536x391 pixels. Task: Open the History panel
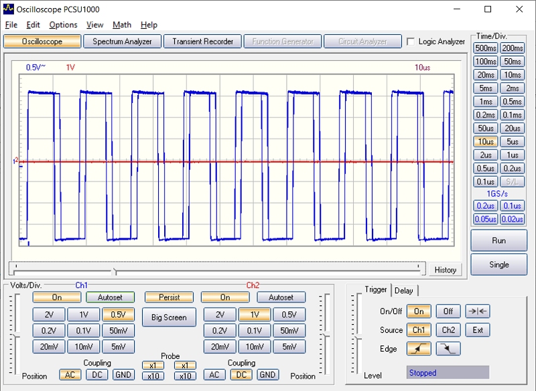click(x=445, y=270)
